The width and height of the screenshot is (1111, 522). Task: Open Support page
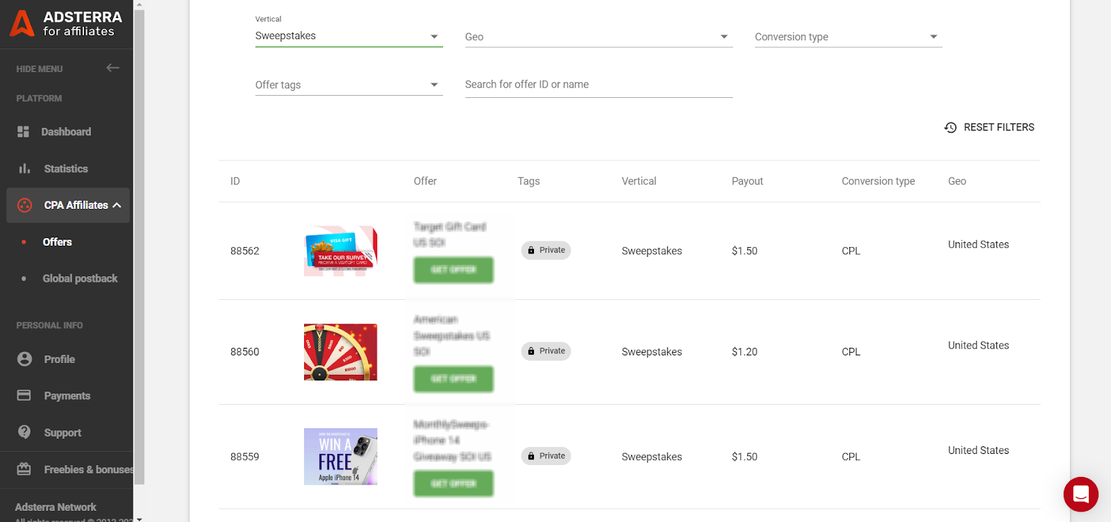pyautogui.click(x=62, y=432)
